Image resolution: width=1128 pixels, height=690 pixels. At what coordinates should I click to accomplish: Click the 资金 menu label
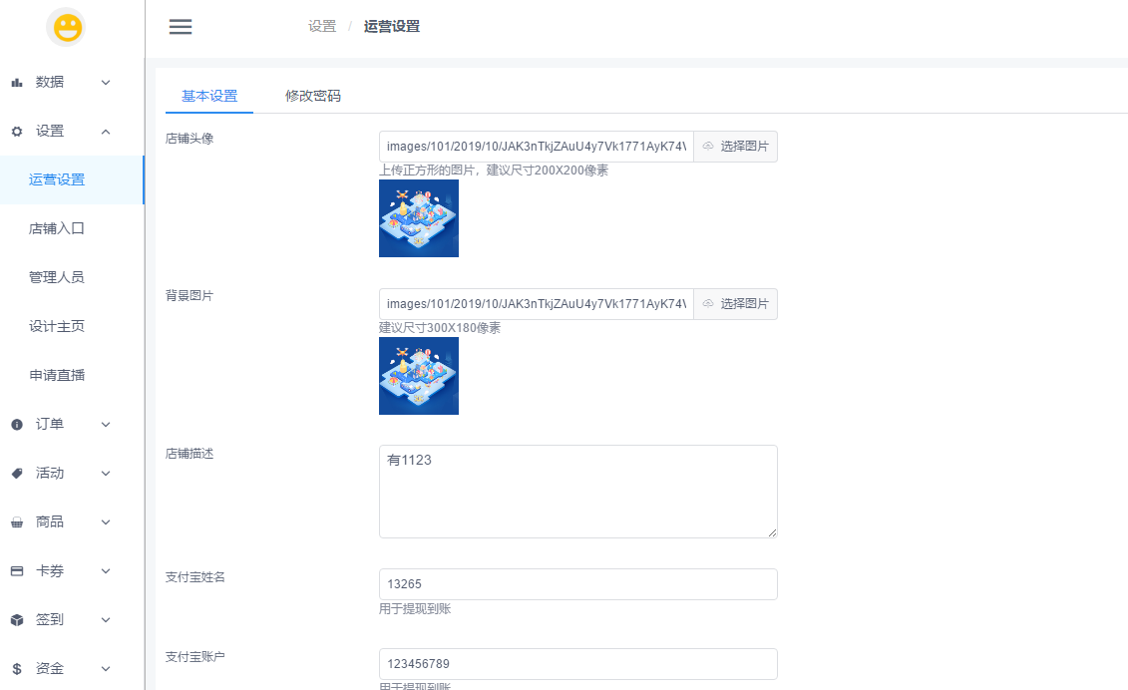coord(50,669)
